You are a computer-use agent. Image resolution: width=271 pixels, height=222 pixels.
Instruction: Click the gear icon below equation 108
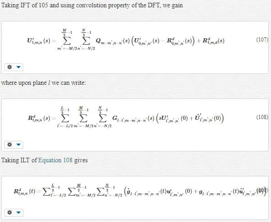pyautogui.click(x=10, y=145)
